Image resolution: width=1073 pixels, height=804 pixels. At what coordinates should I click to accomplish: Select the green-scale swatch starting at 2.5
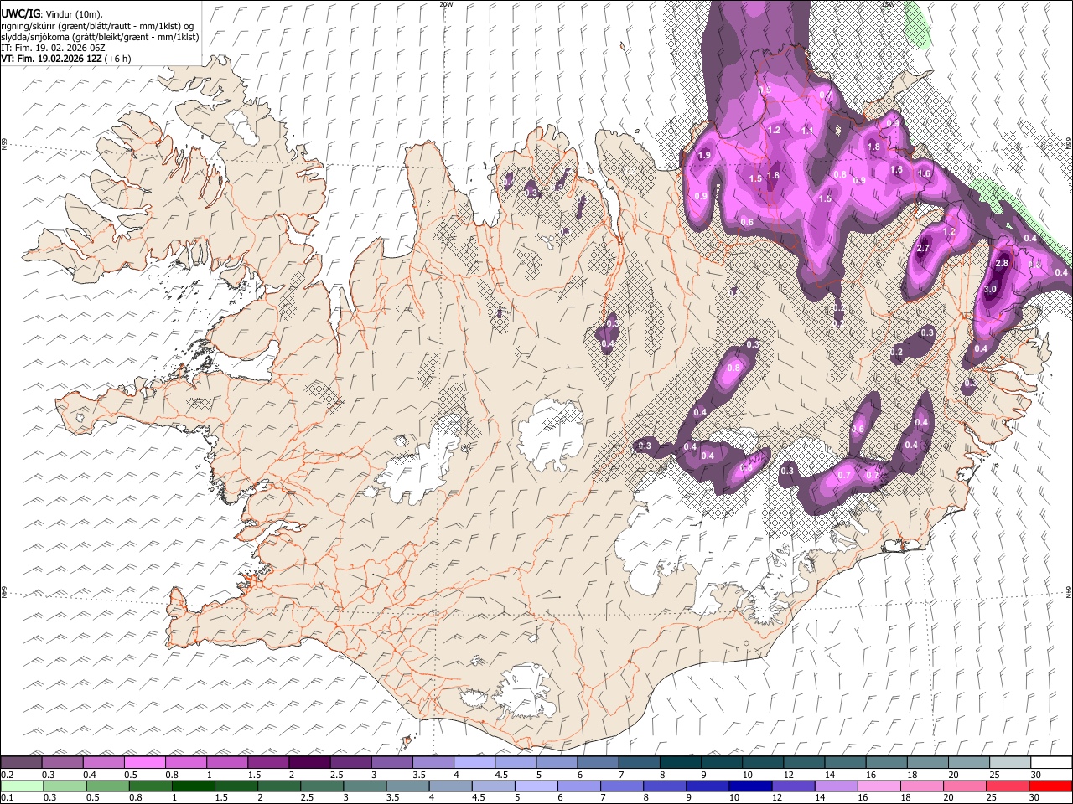pyautogui.click(x=321, y=786)
